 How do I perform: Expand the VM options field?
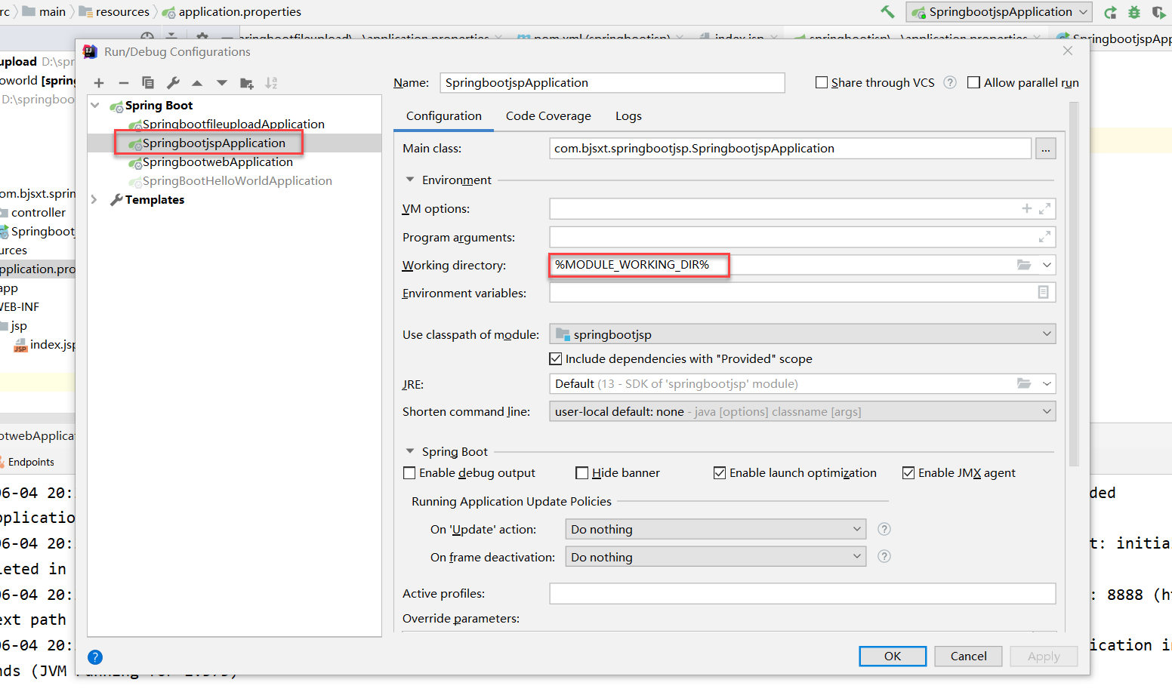(1045, 208)
